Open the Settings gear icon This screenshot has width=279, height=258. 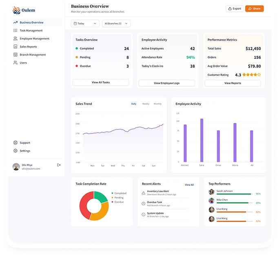click(x=15, y=151)
